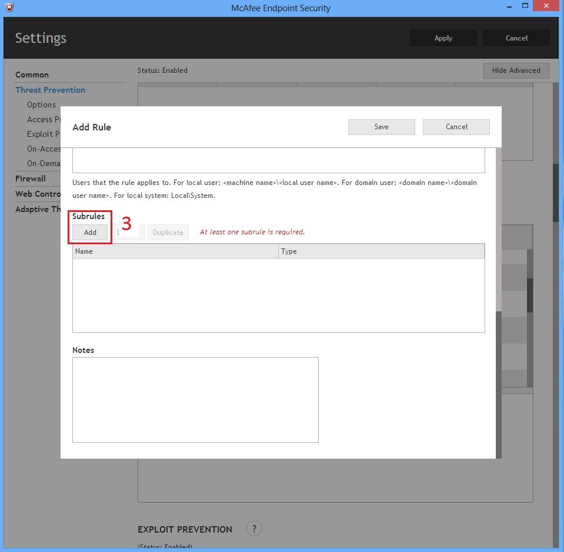Screen dimensions: 564x552
Task: Click inside the Notes text box
Action: 195,399
